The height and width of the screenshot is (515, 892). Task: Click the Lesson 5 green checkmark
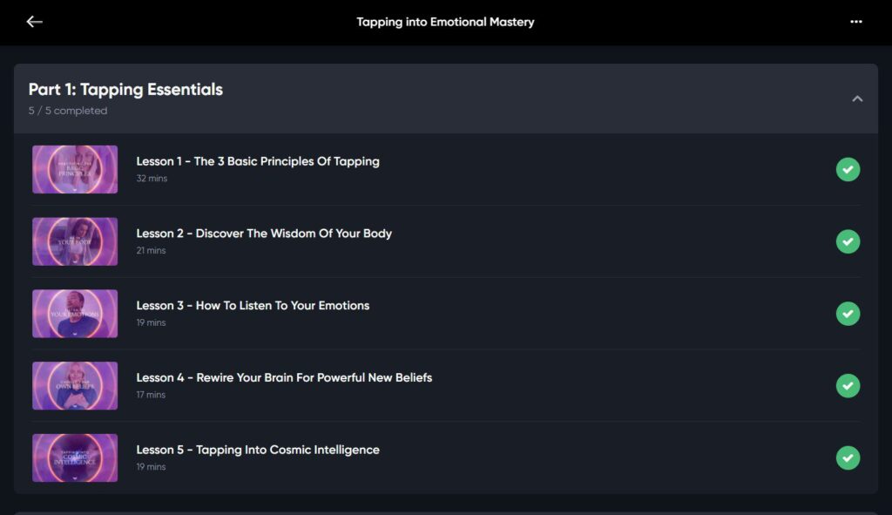pos(848,457)
